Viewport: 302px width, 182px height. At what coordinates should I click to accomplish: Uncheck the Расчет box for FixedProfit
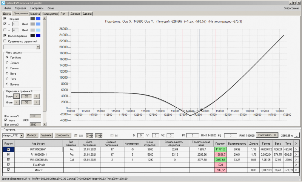point(8,165)
